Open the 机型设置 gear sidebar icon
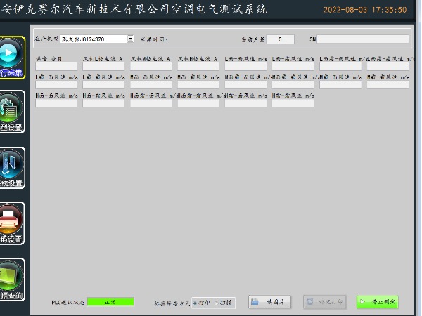The height and width of the screenshot is (316, 422). tap(11, 112)
